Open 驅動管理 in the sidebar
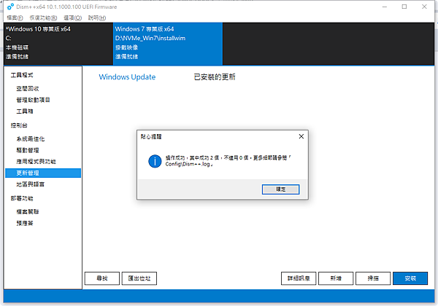This screenshot has width=438, height=306. 28,150
